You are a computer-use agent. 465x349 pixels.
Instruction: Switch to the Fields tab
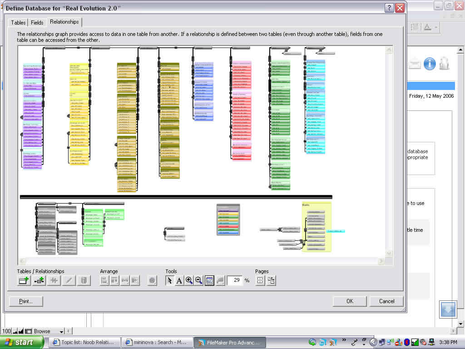37,23
